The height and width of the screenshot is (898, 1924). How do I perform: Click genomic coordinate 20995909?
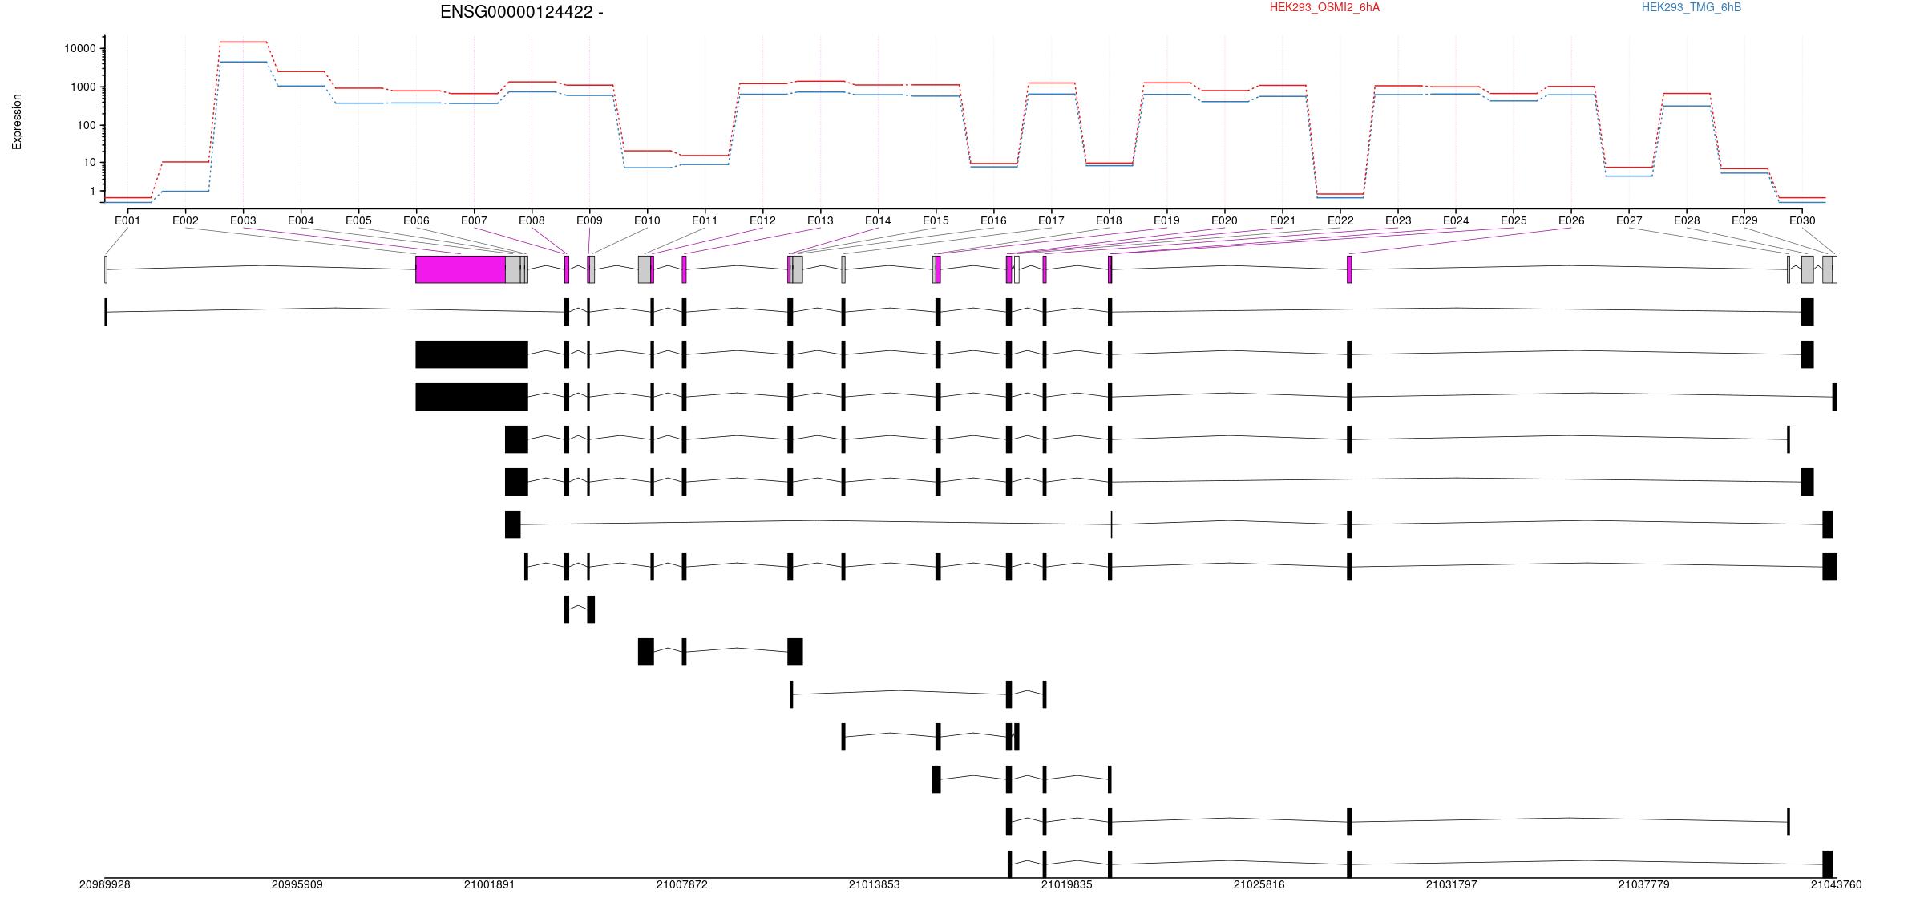297,884
